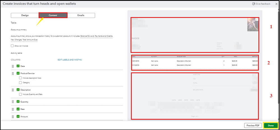Image resolution: width=280 pixels, height=130 pixels.
Task: Click the Table section heading
Action: 13,23
